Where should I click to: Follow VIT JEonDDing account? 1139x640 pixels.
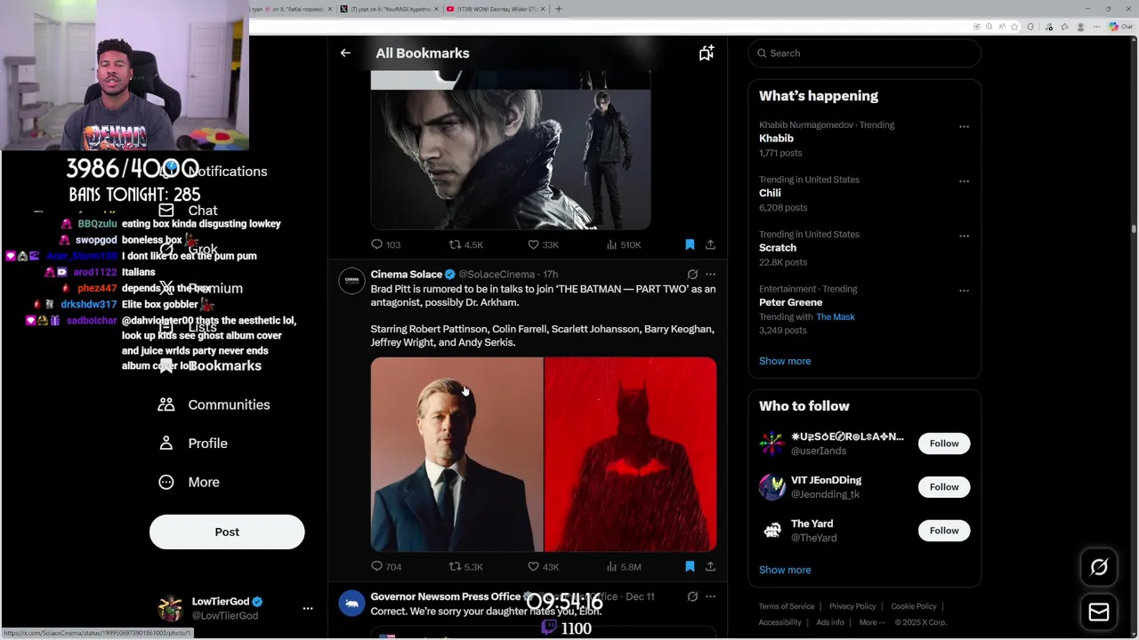[944, 487]
